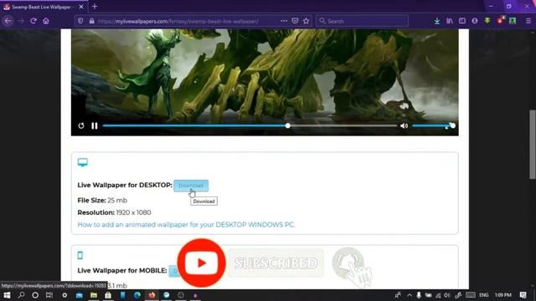The height and width of the screenshot is (301, 536).
Task: Bookmark this page with star icon
Action: (x=306, y=21)
